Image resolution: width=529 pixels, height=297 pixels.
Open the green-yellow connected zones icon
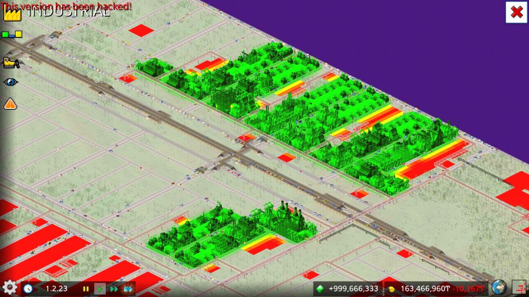pyautogui.click(x=12, y=34)
